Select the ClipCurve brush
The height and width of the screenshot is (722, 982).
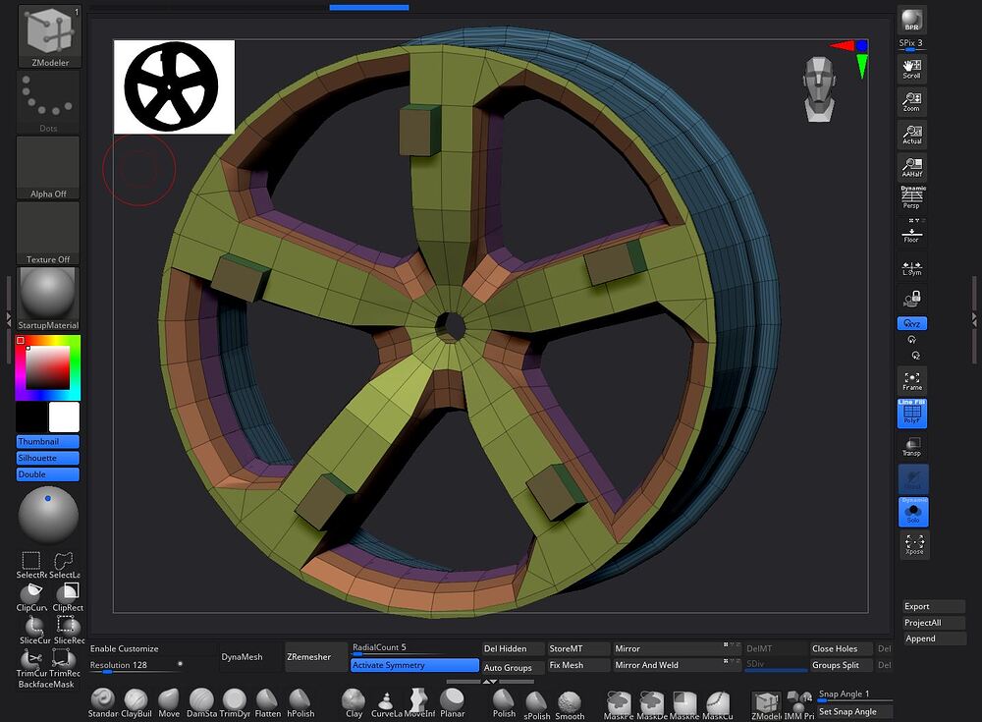[x=31, y=597]
